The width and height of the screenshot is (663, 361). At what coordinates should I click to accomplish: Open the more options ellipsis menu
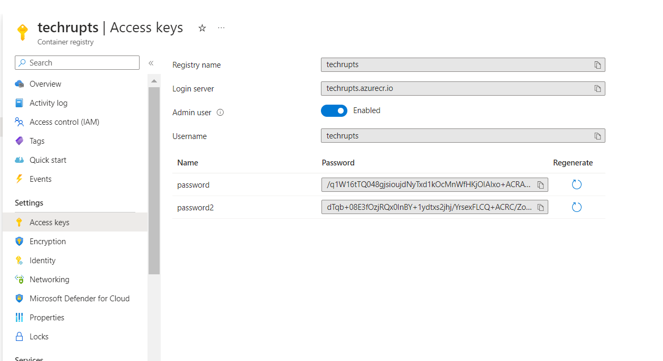tap(221, 28)
